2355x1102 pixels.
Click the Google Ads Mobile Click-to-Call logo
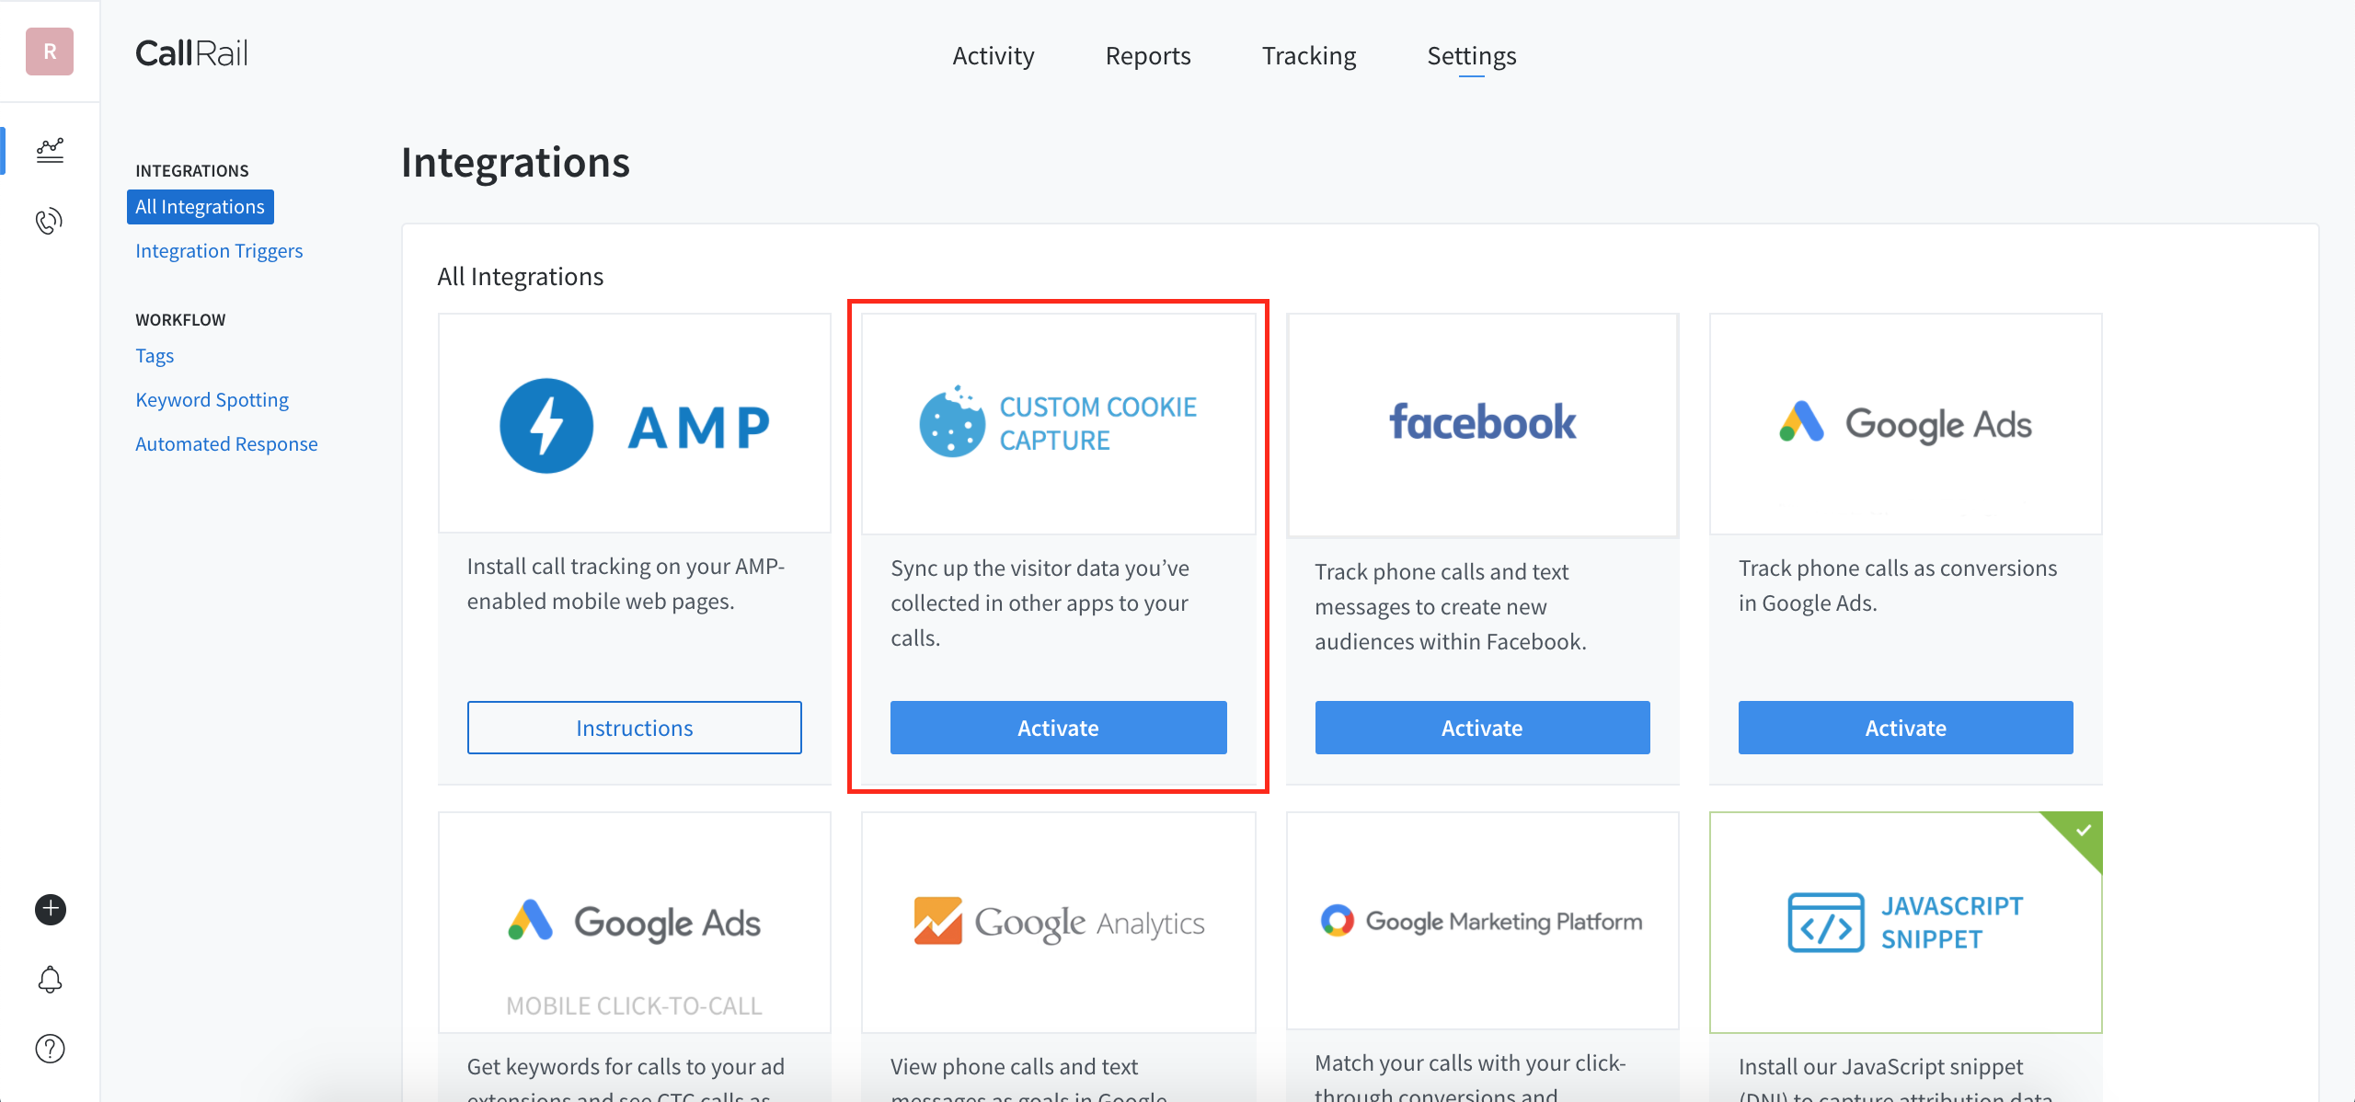point(635,922)
